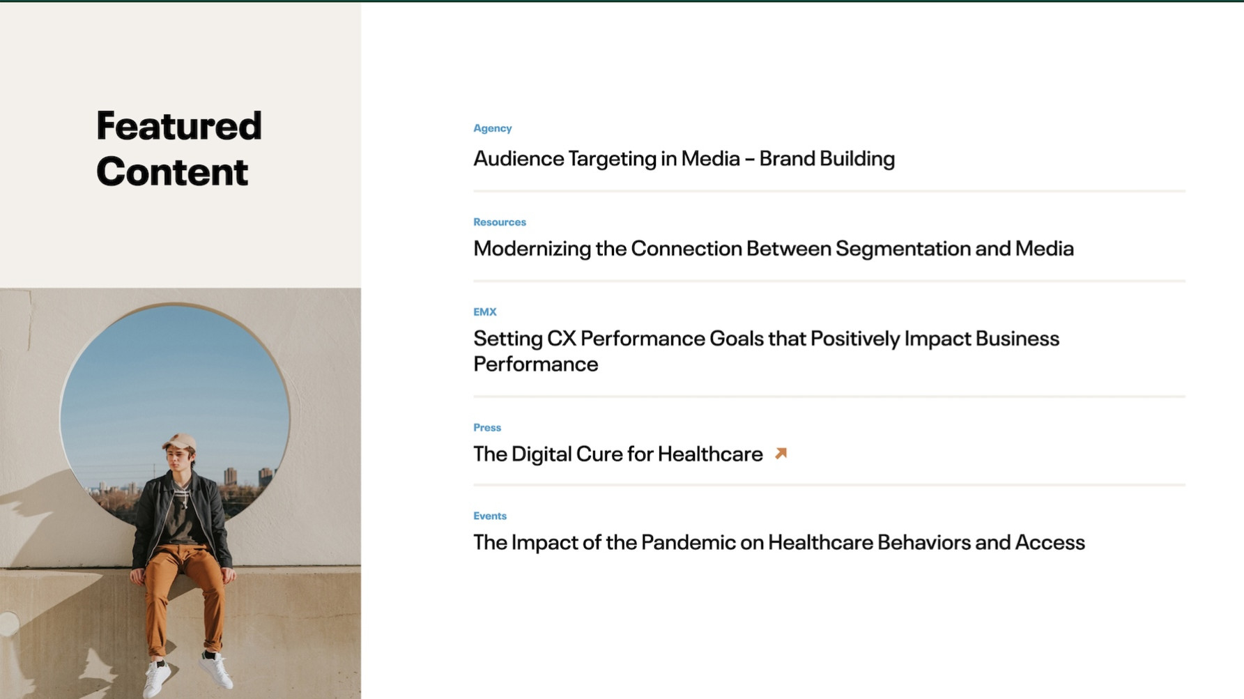
Task: Click the man's white sneakers in photo
Action: coord(188,673)
